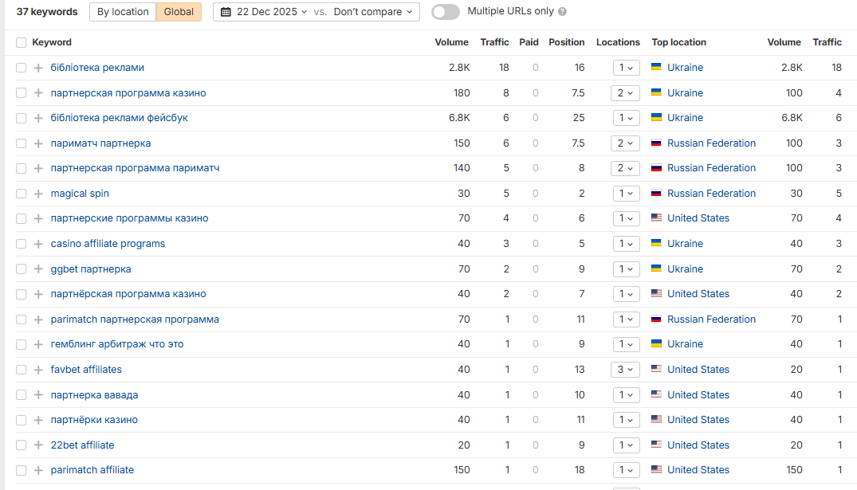857x490 pixels.
Task: Click plus icon beside 'ggbet партнерка'
Action: coord(38,269)
